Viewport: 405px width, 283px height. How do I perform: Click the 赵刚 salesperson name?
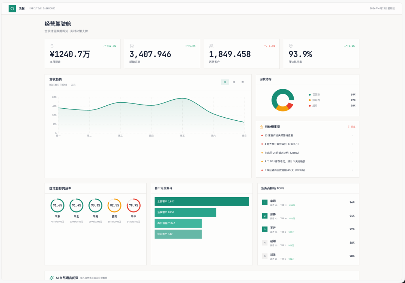click(273, 241)
